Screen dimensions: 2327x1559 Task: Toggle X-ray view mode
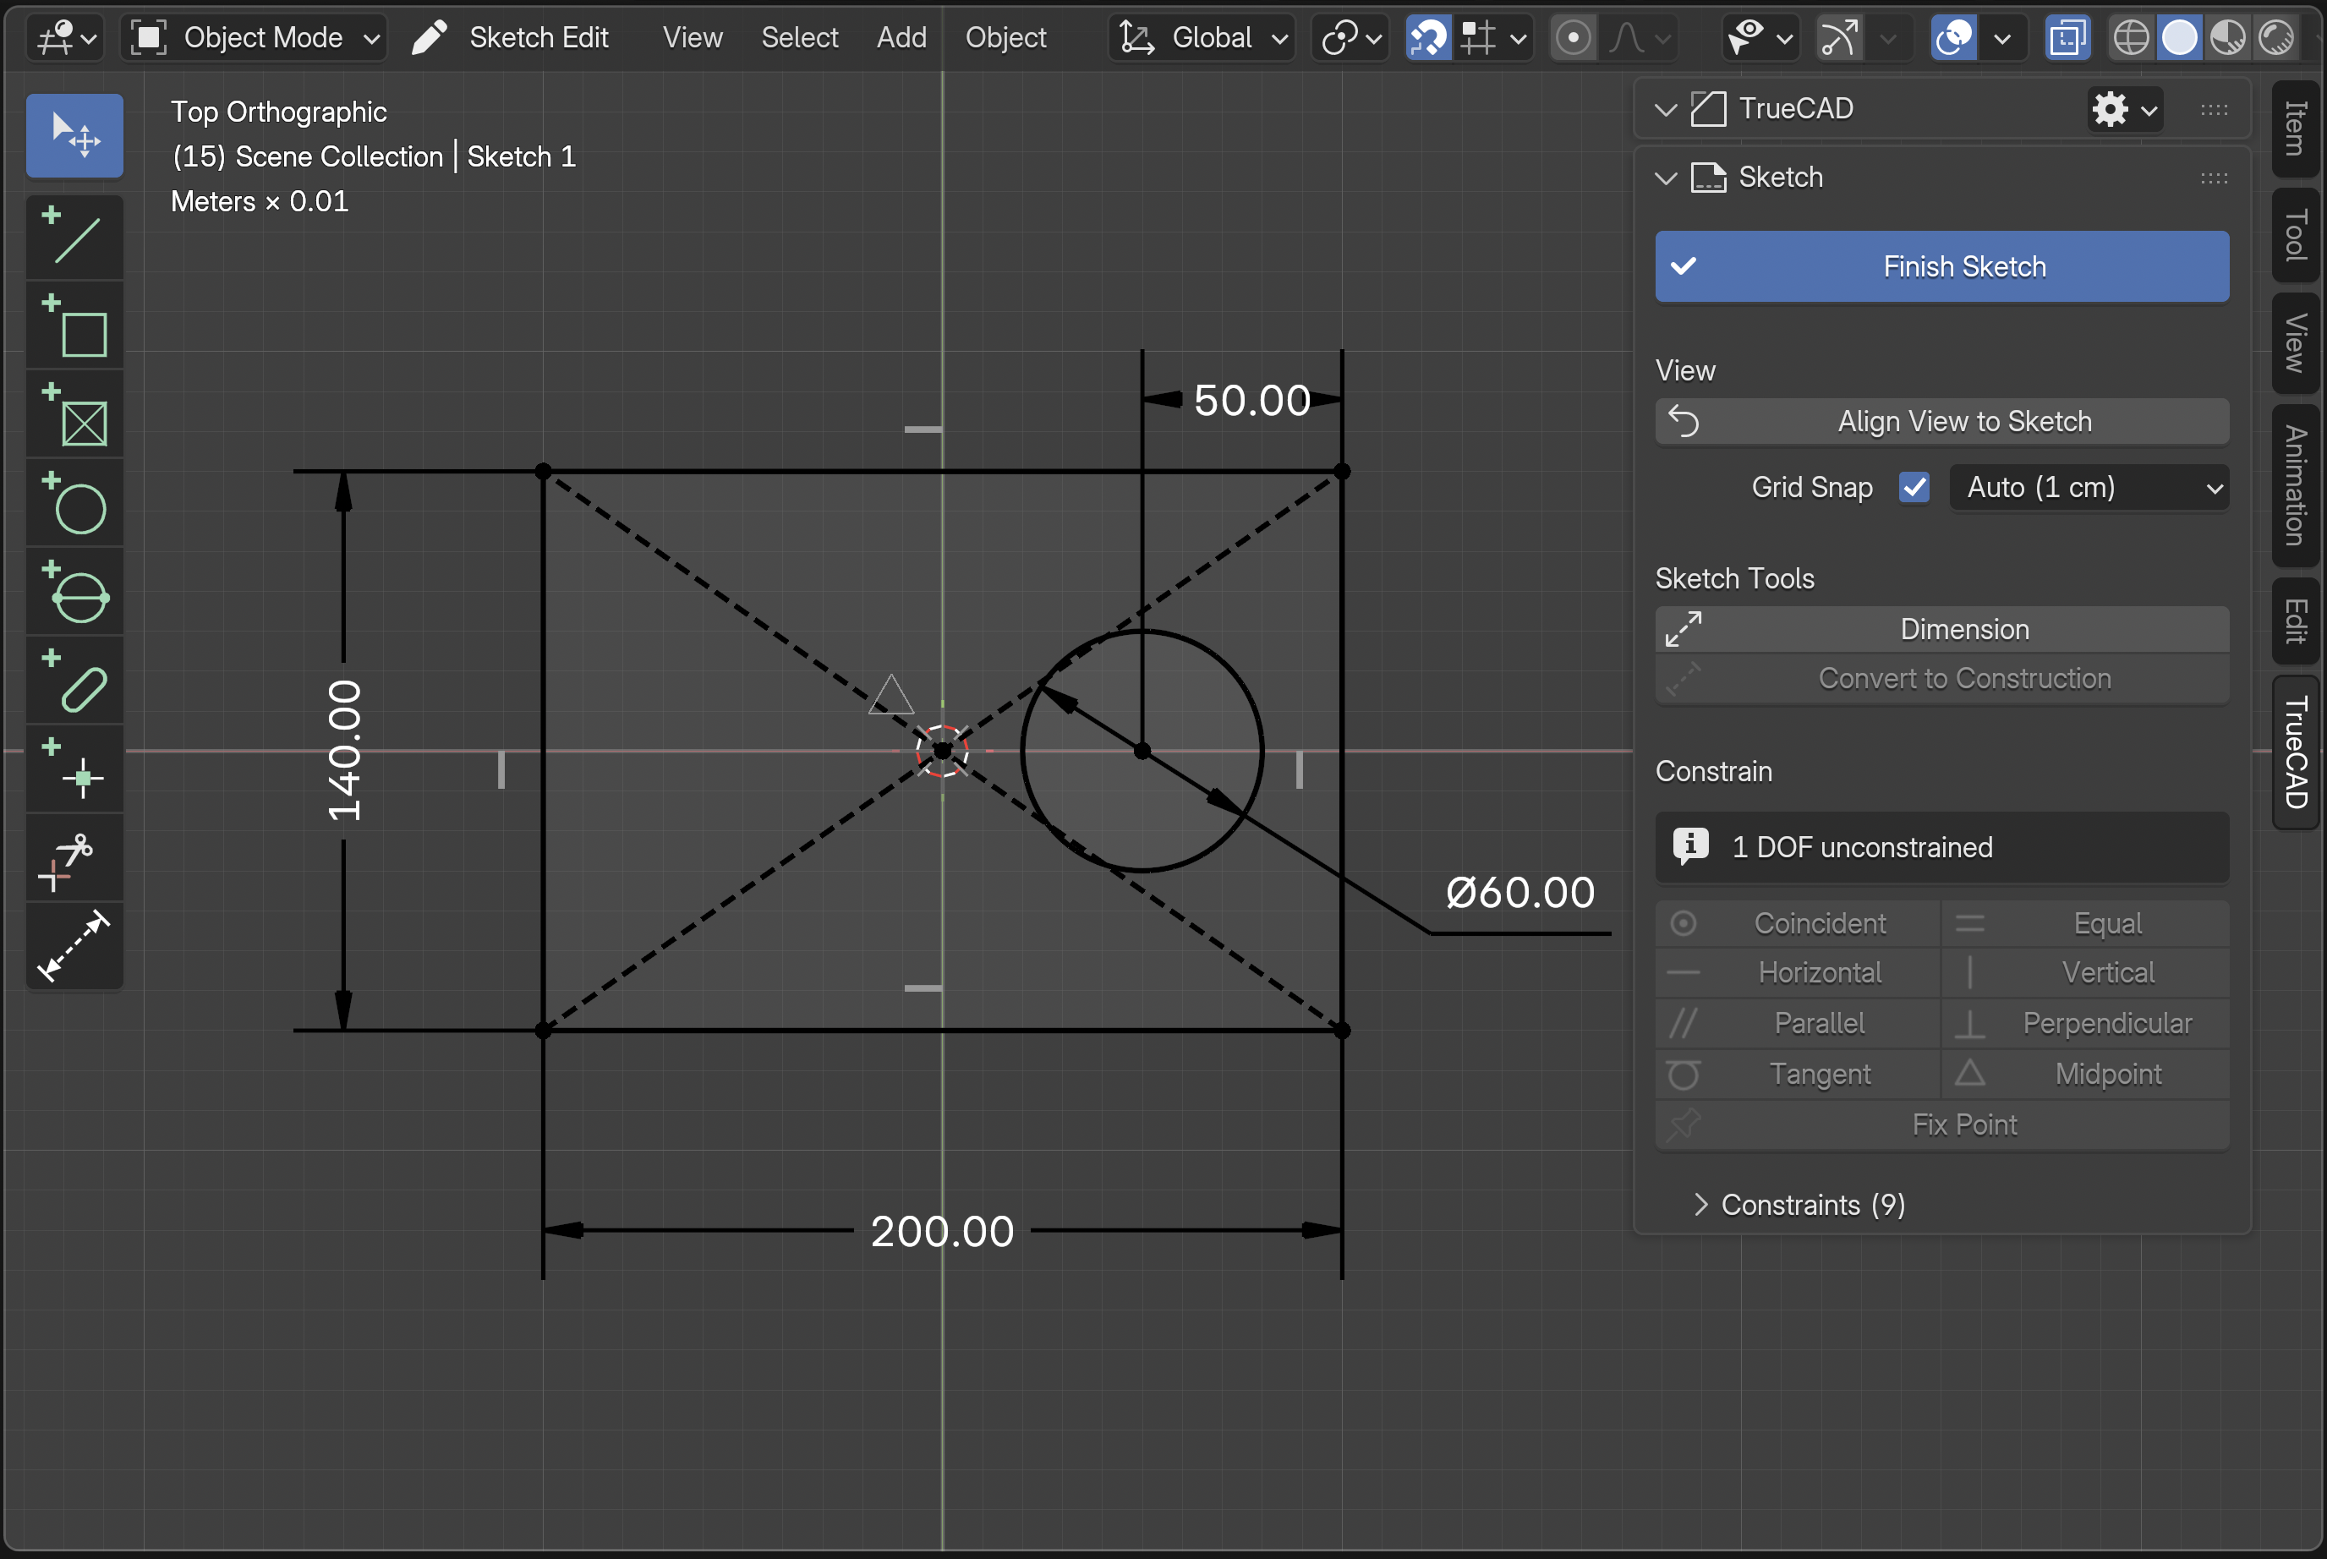click(2067, 38)
